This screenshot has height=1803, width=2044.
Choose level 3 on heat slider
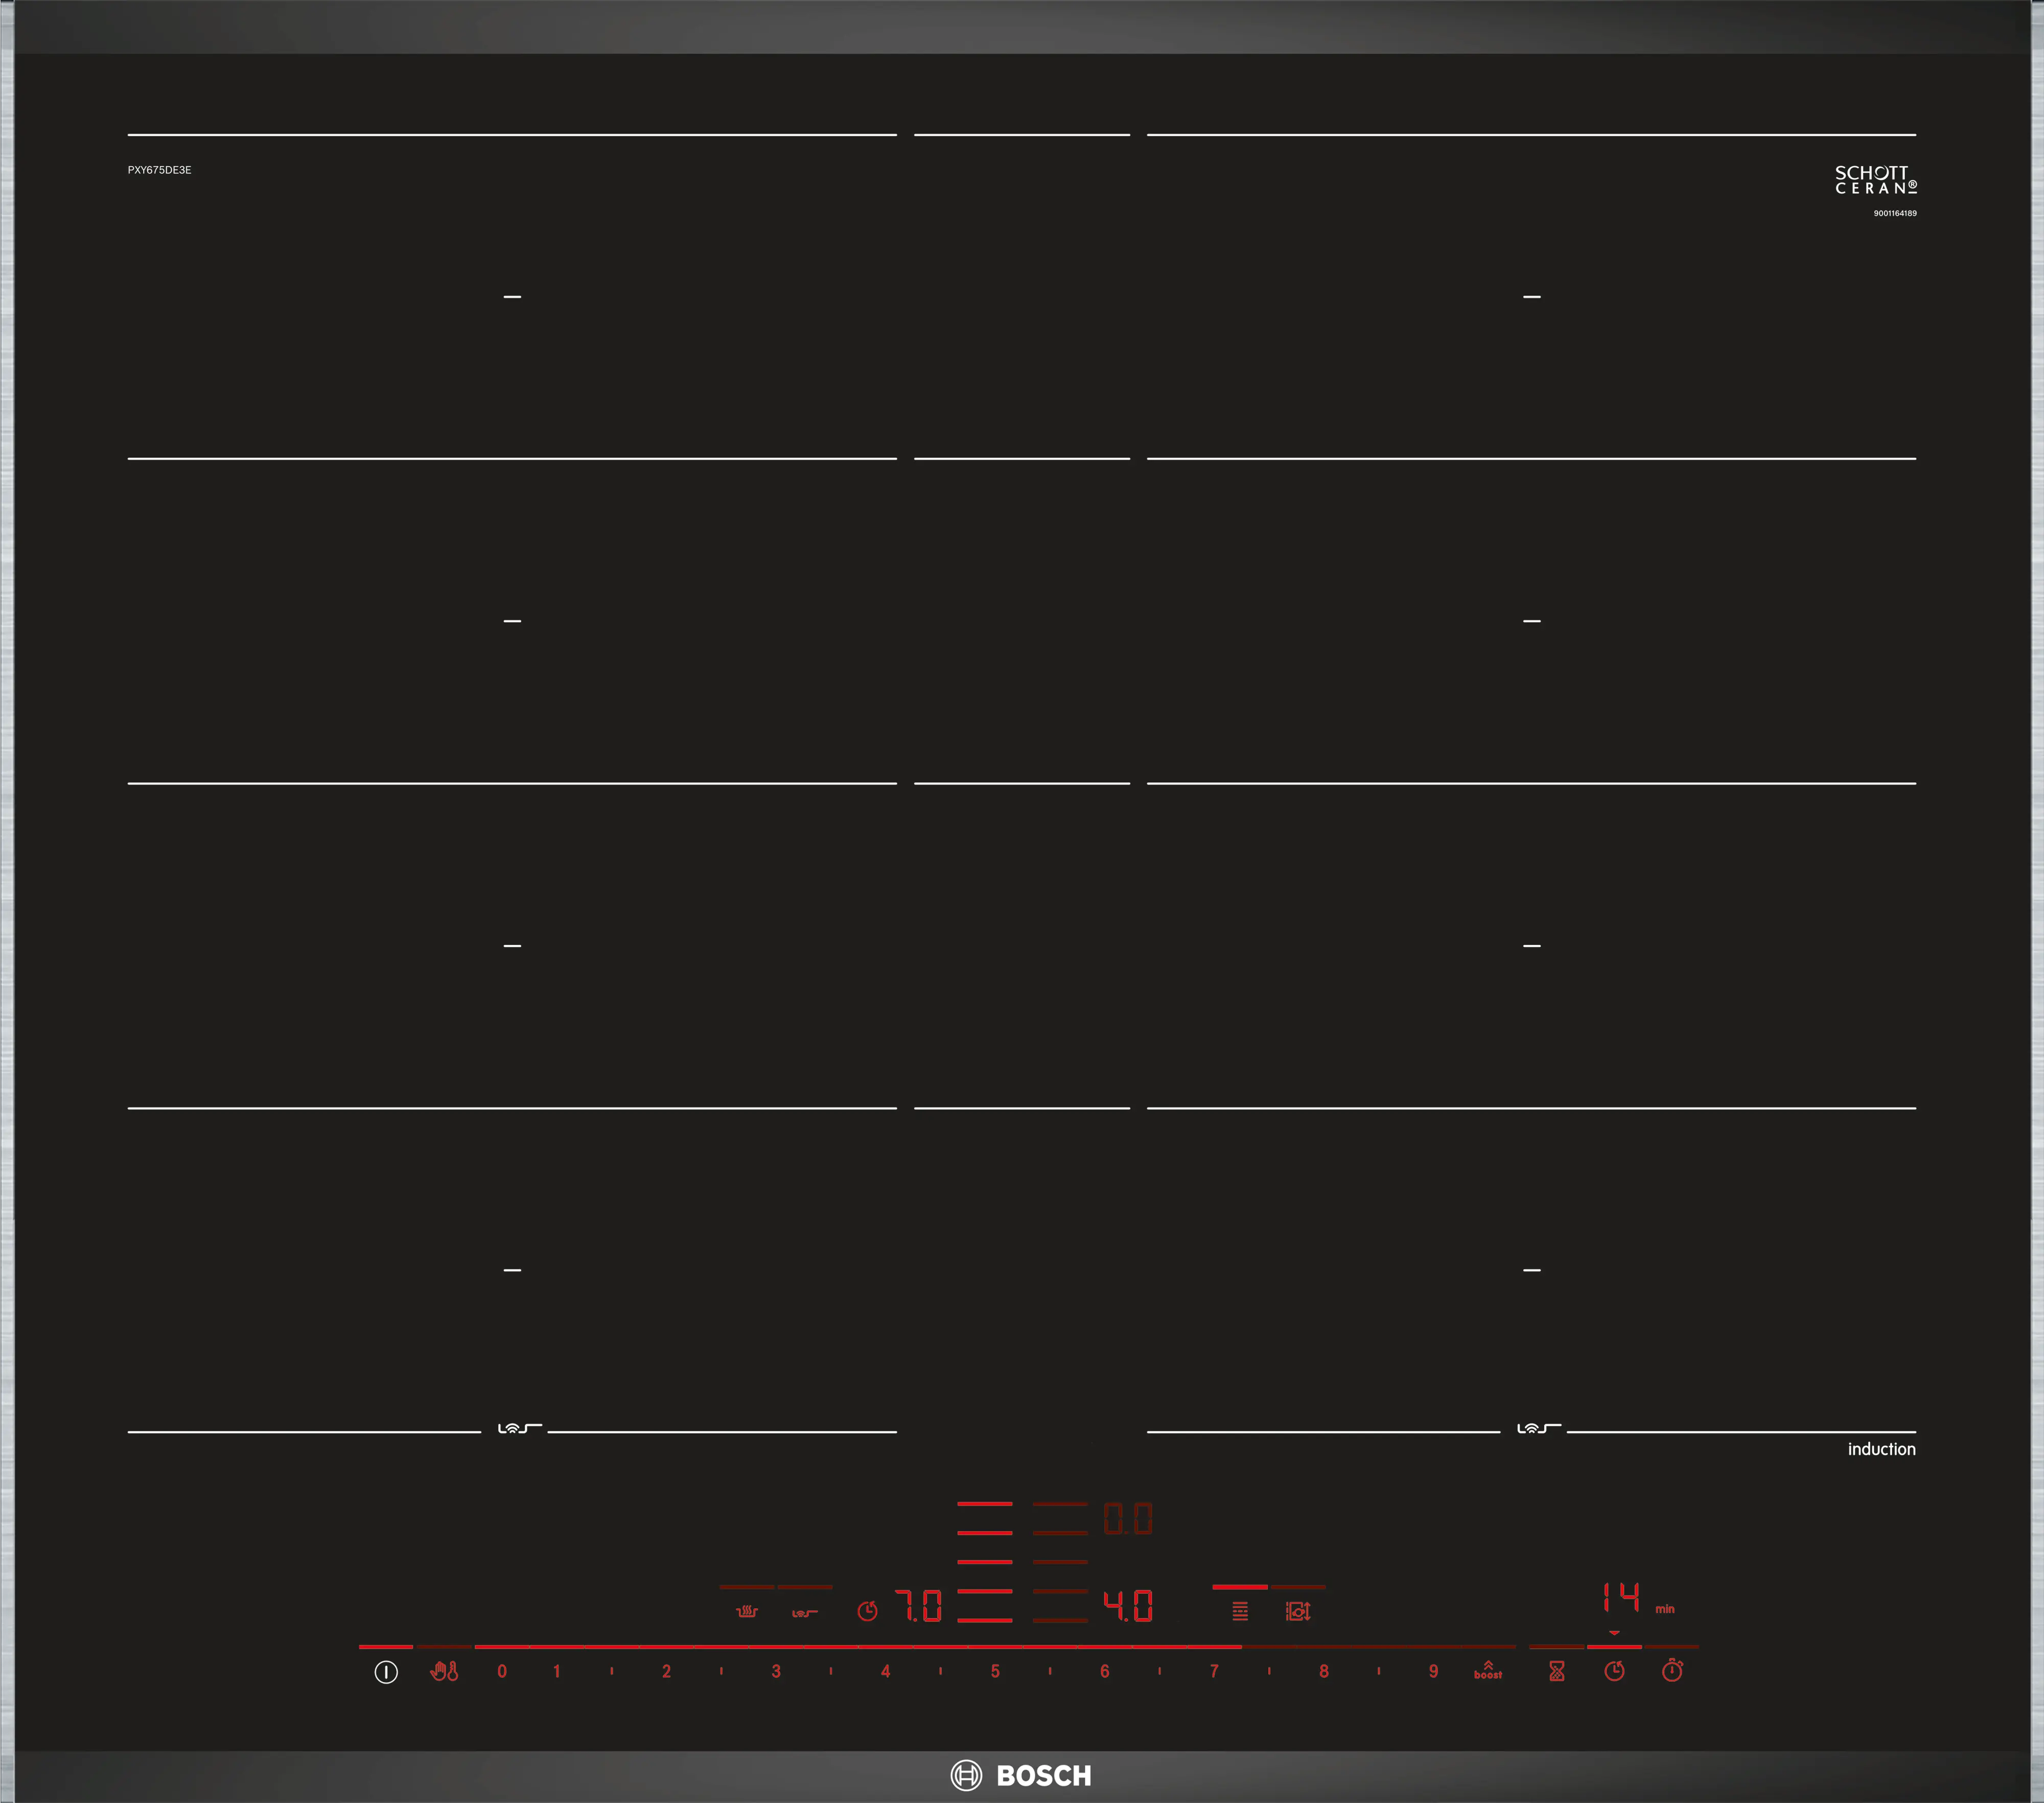click(776, 1671)
